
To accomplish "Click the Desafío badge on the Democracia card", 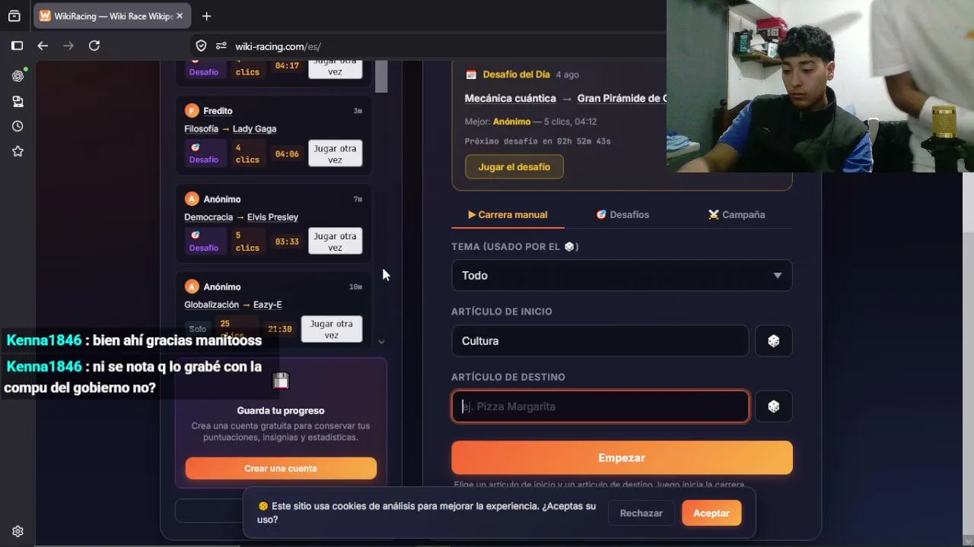I will (204, 242).
